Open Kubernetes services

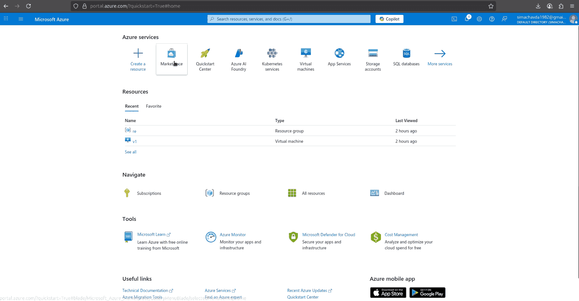(272, 59)
